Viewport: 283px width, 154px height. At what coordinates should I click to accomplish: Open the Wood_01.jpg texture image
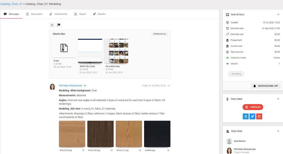pos(129,134)
